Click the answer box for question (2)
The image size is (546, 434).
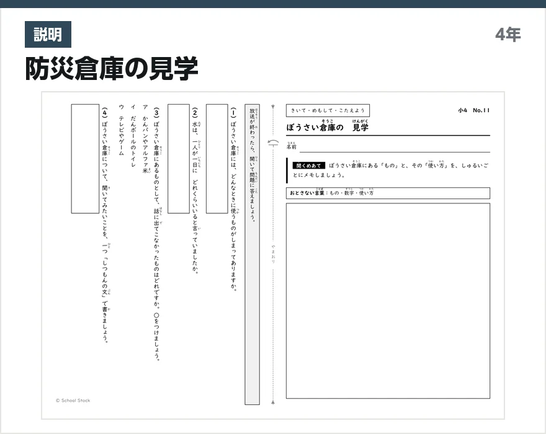pos(179,159)
